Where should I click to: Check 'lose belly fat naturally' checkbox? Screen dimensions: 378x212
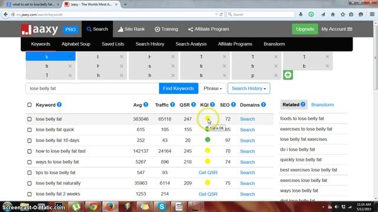[30, 183]
